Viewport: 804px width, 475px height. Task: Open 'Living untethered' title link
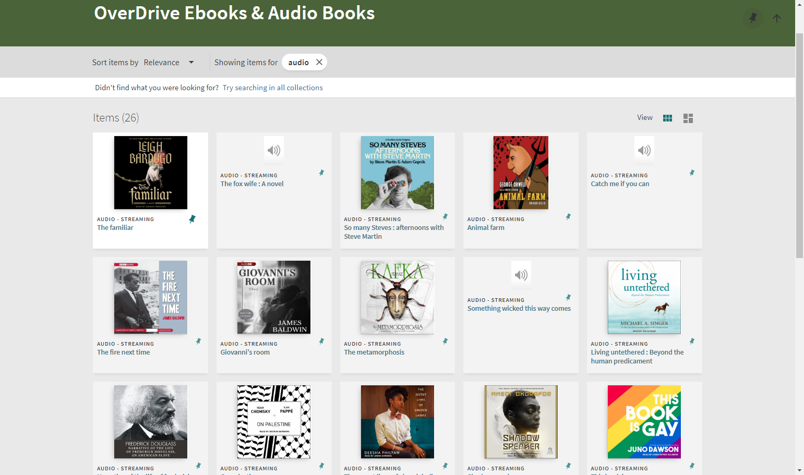tap(637, 357)
